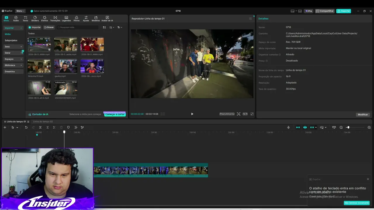Play the preview video
The width and height of the screenshot is (374, 210).
pos(192,114)
